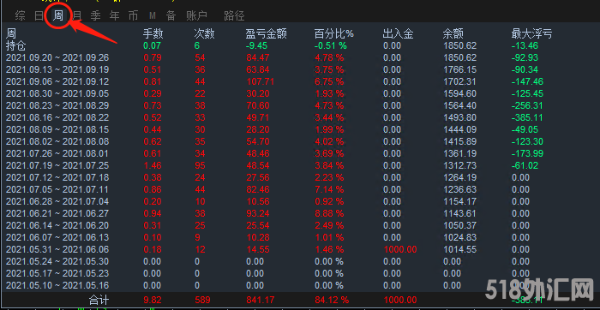Click the total lots value 9.82

153,300
